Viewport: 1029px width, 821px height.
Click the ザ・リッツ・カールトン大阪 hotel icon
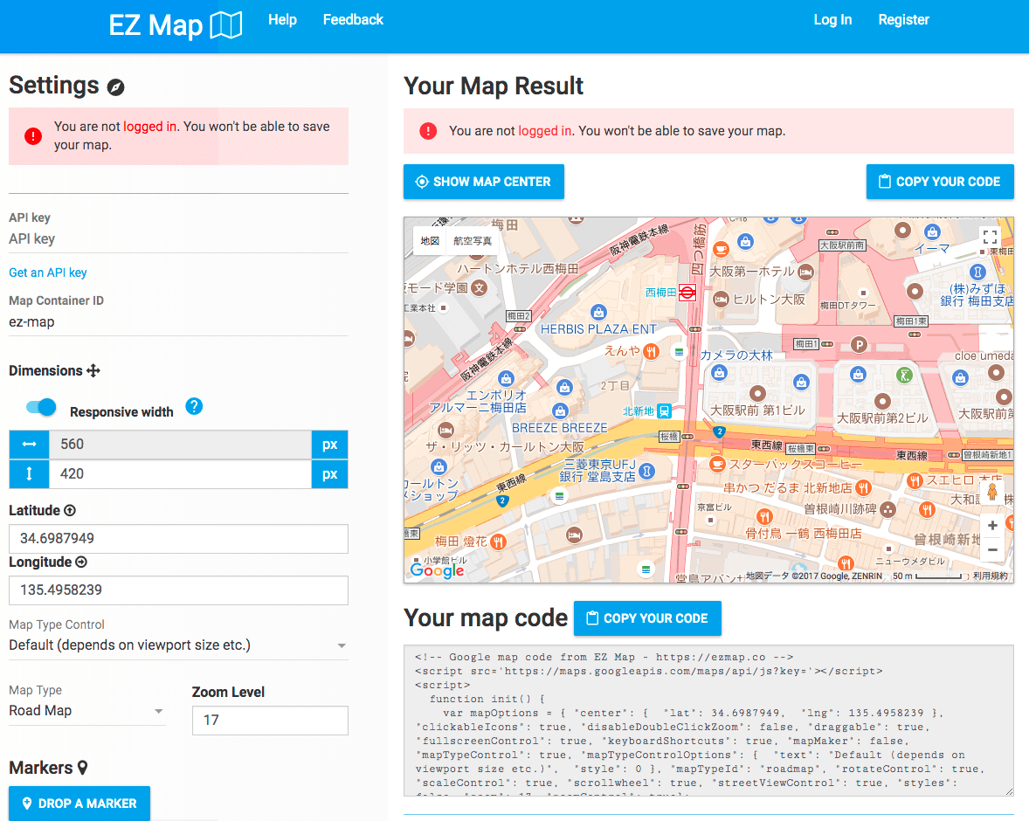tap(445, 430)
